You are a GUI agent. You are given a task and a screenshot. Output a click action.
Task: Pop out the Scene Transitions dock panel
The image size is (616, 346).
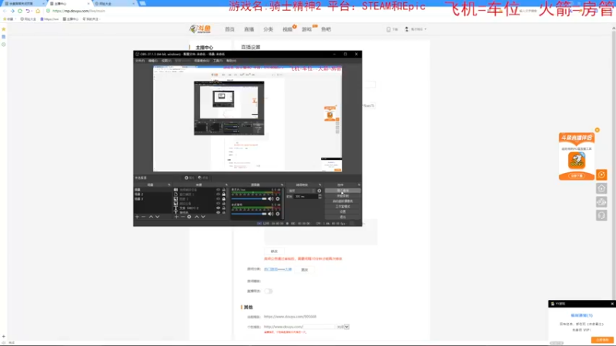320,185
